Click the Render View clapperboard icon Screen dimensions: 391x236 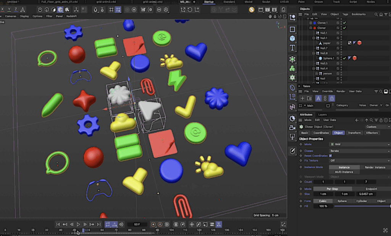pyautogui.click(x=260, y=10)
